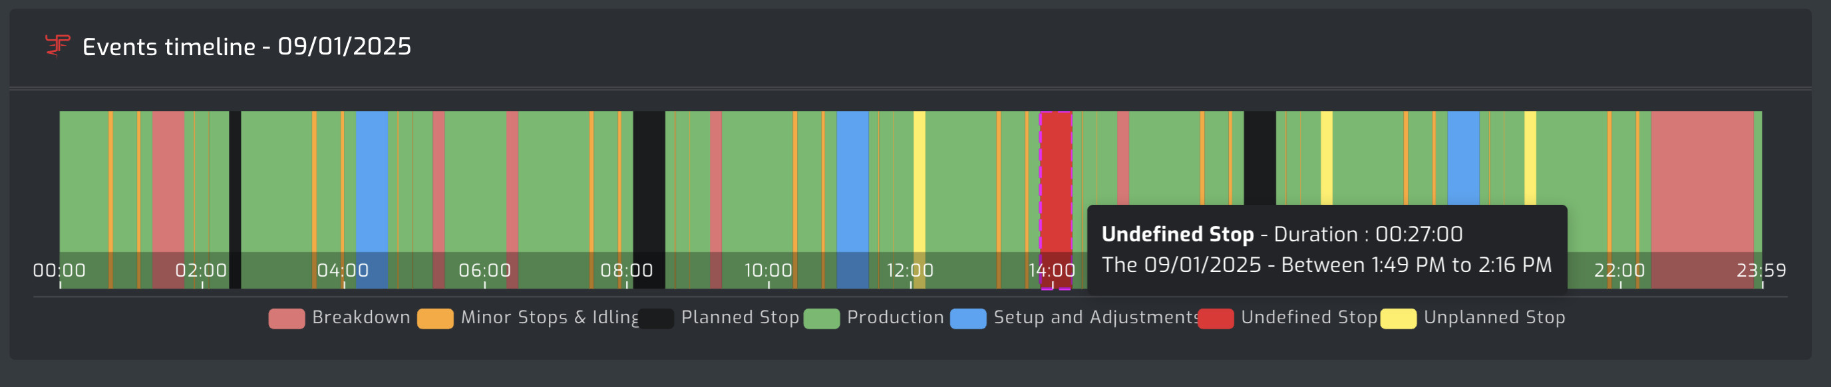Toggle the Setup and Adjustments legend swatch
Screen dimensions: 1831x387
[x=968, y=319]
